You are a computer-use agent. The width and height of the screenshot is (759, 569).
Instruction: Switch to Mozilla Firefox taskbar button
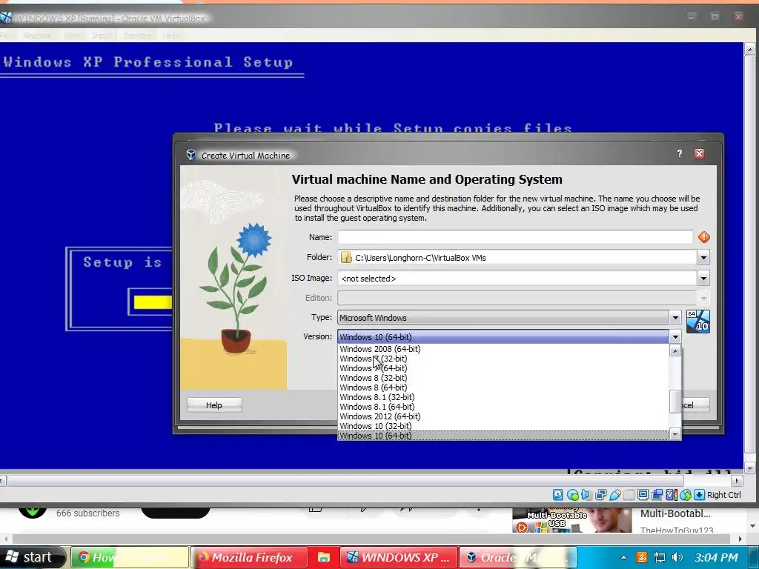(x=249, y=557)
